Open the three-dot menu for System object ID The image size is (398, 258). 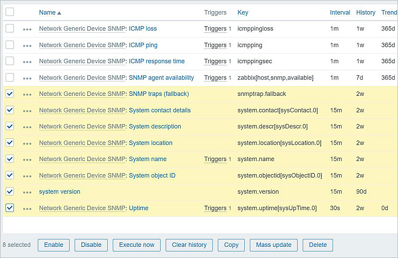27,176
